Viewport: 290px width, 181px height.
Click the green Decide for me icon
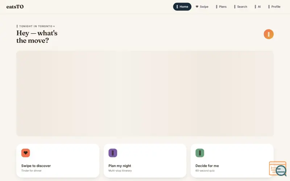(200, 153)
